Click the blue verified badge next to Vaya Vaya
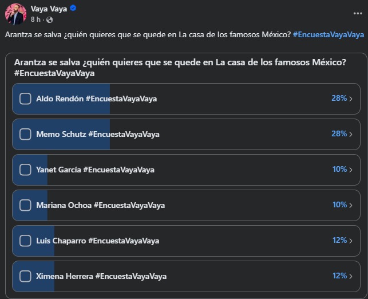 point(73,8)
